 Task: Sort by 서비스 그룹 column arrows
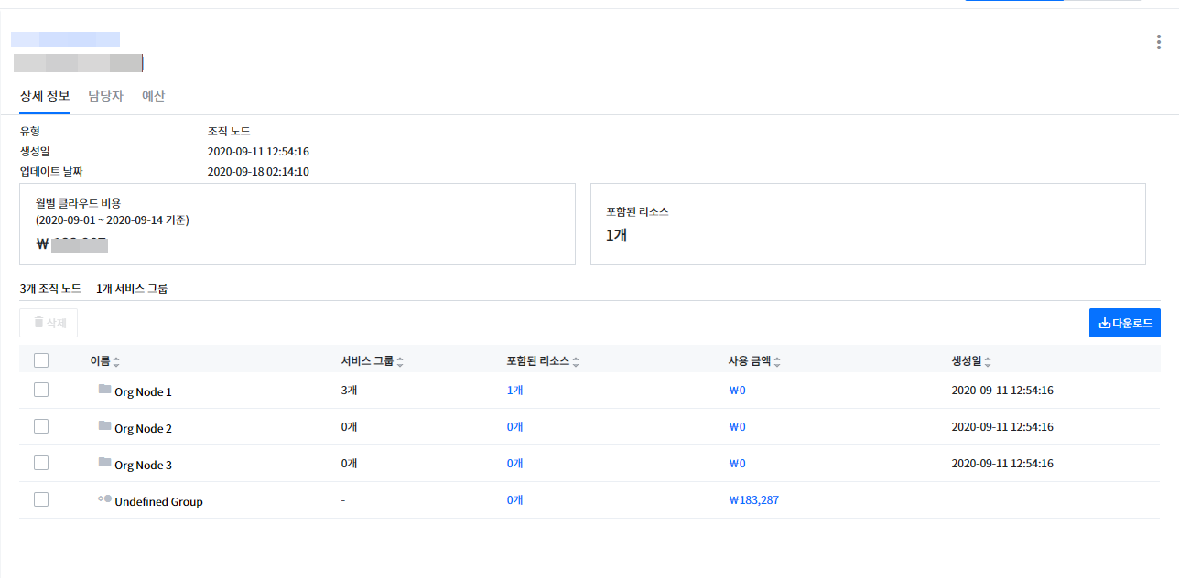400,362
